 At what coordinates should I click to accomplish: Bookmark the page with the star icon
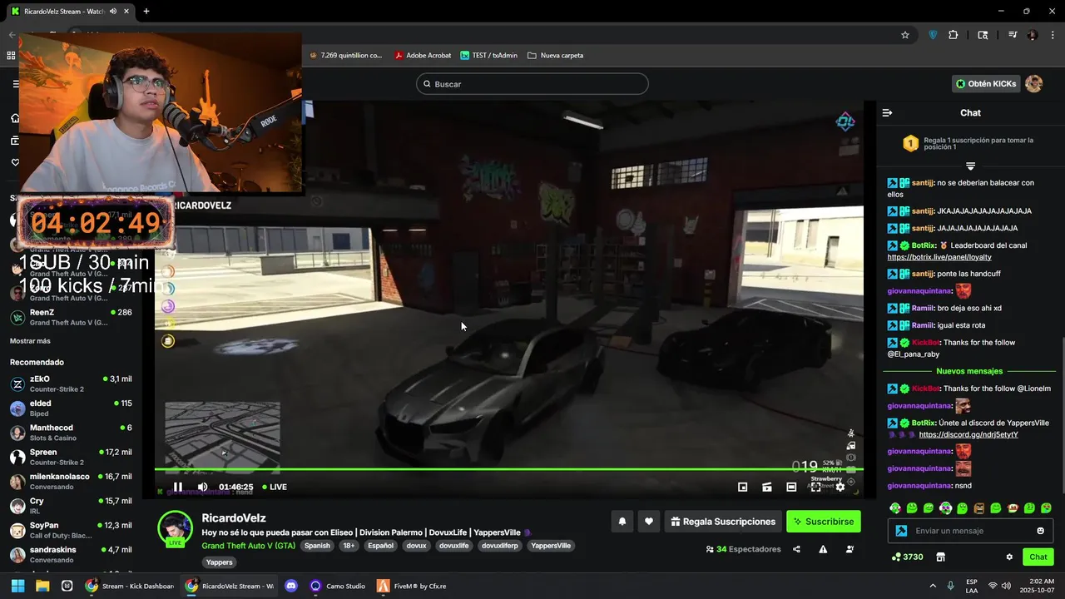pos(905,35)
